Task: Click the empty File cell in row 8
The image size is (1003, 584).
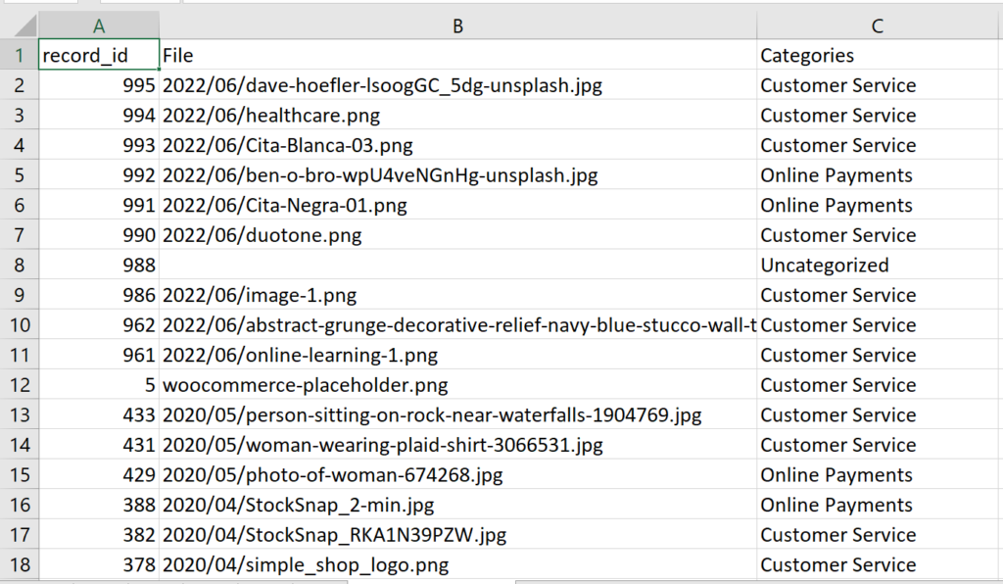Action: coord(457,266)
